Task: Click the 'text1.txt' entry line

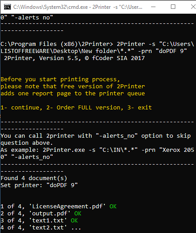Action: (39, 221)
